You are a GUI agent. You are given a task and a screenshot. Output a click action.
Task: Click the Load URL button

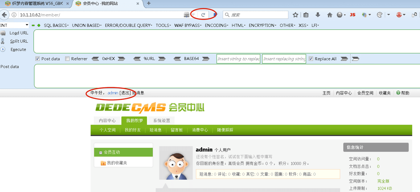click(x=19, y=33)
